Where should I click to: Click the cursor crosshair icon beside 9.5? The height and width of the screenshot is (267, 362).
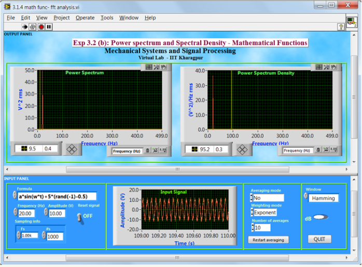click(24, 148)
